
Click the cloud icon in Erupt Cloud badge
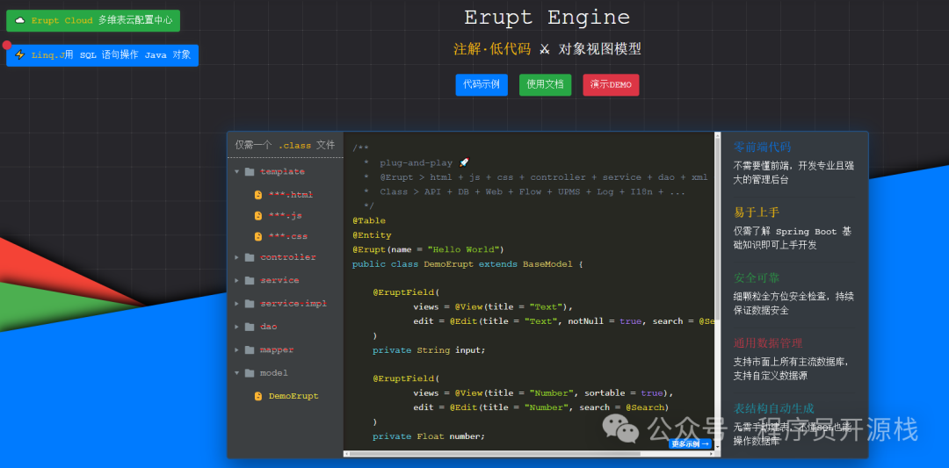[20, 20]
